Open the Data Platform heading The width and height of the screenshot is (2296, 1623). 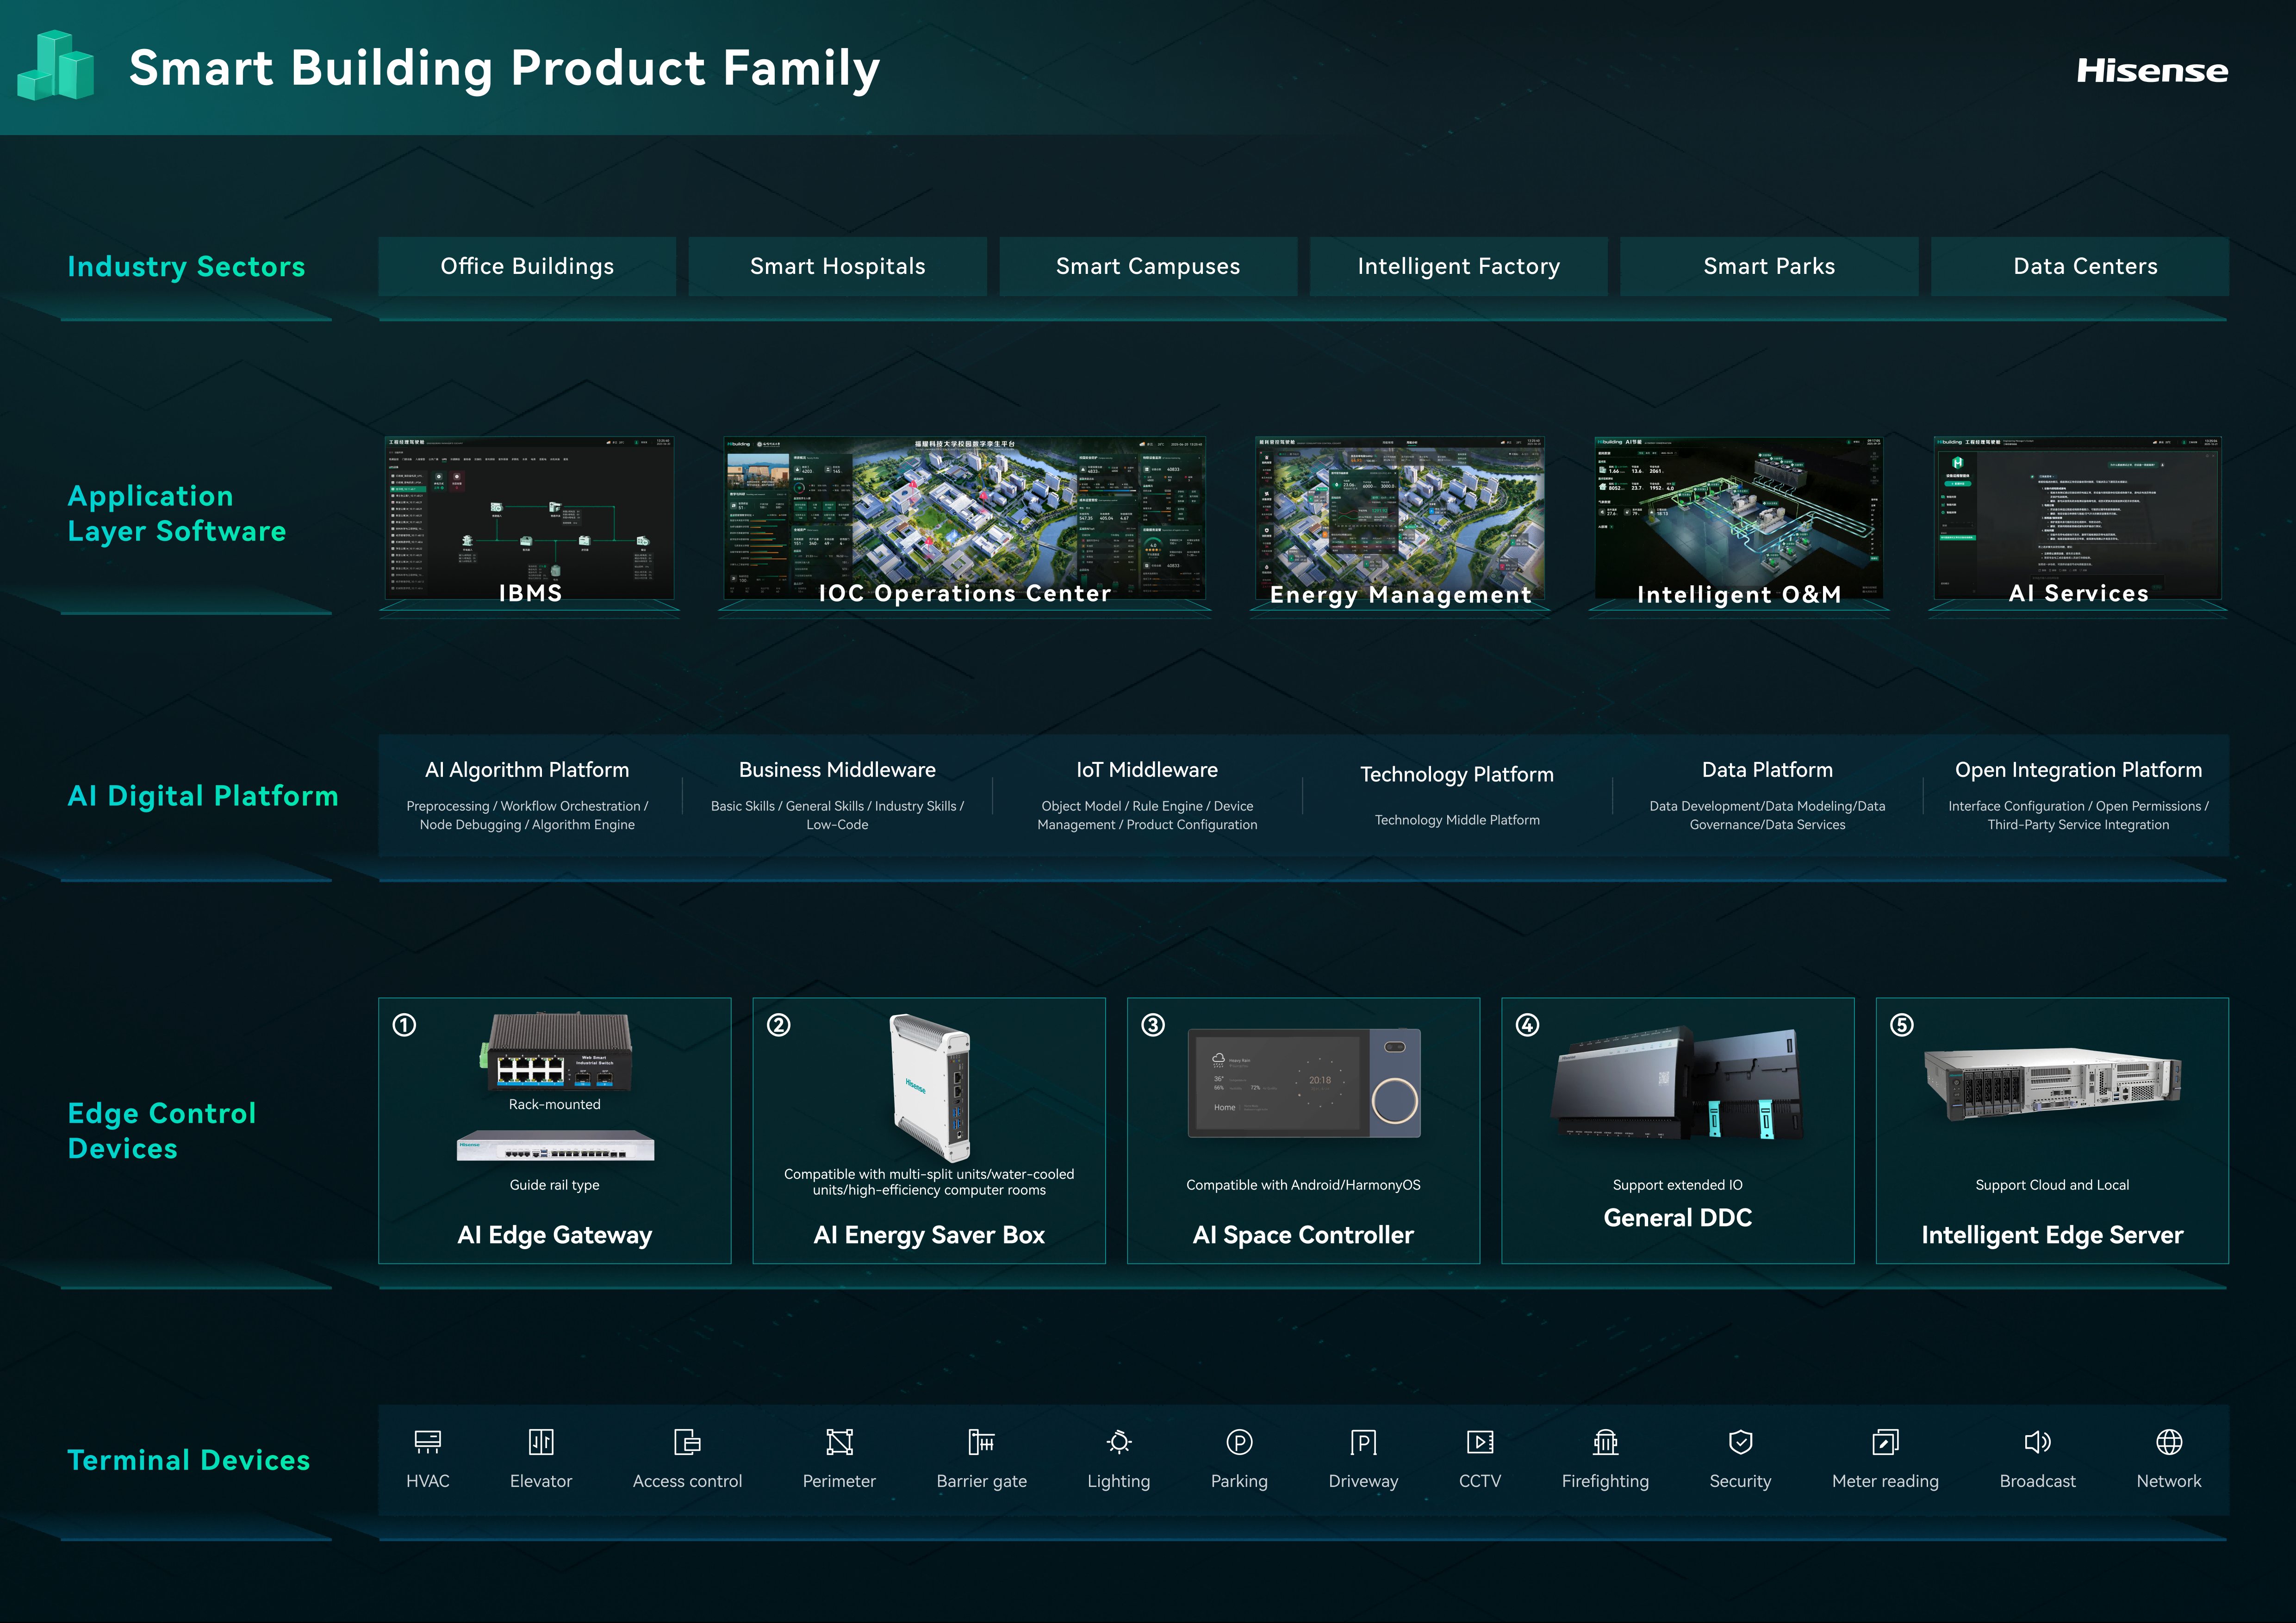tap(1767, 769)
